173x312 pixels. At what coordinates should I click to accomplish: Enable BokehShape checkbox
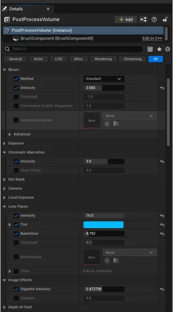tap(16, 257)
